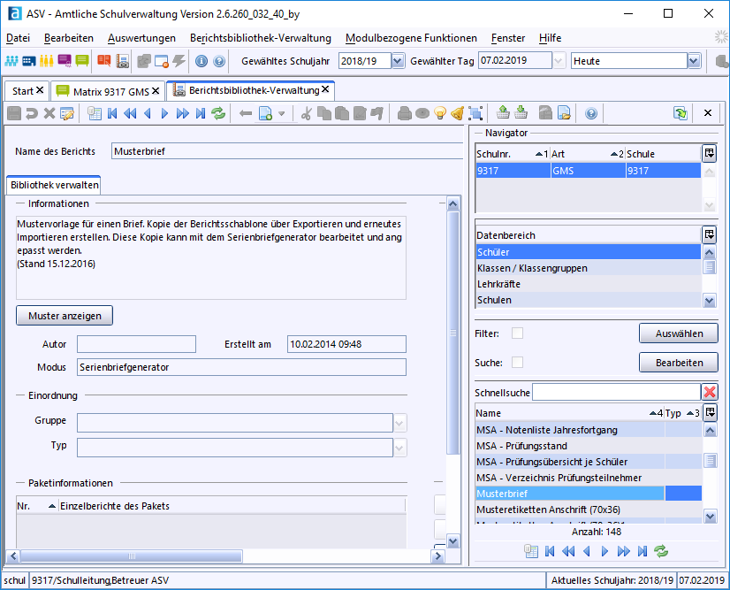The height and width of the screenshot is (590, 730).
Task: Click the purple board icon in main toolbar
Action: coord(65,61)
